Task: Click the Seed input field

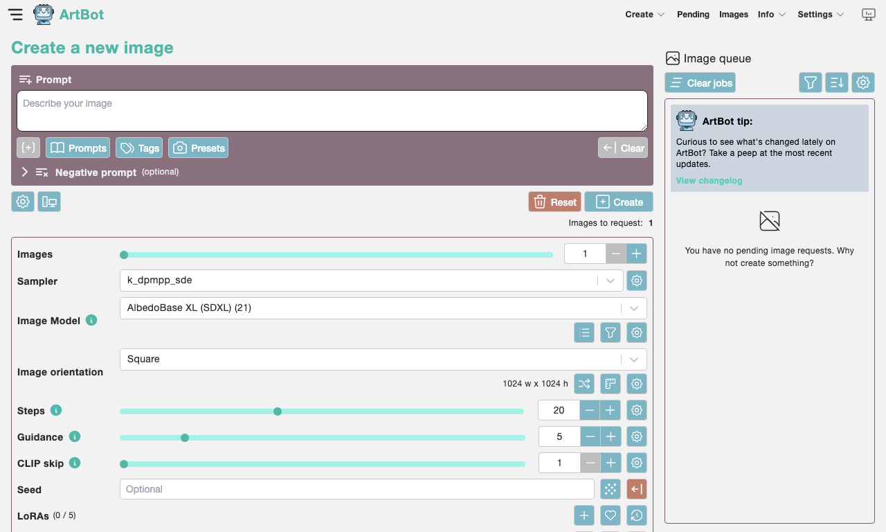Action: [357, 489]
